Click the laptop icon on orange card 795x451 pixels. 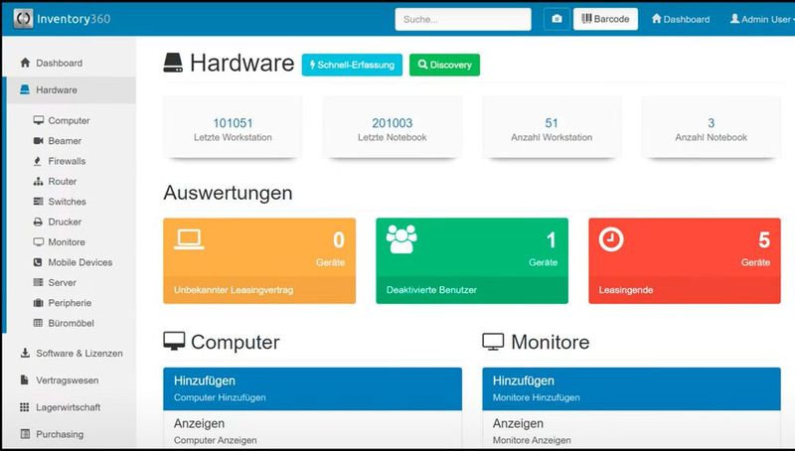pyautogui.click(x=189, y=239)
